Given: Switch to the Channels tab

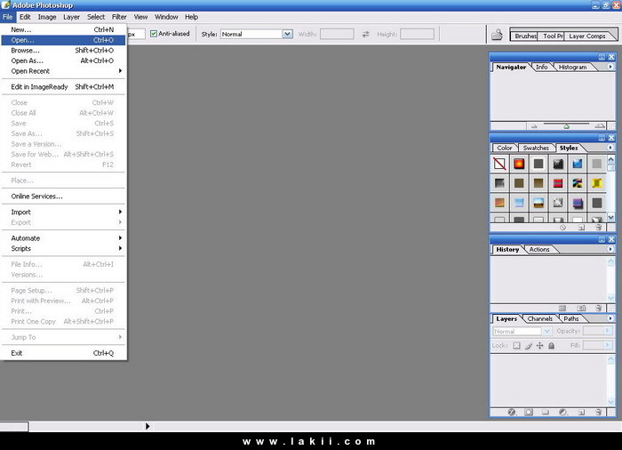Looking at the screenshot, I should click(x=540, y=318).
